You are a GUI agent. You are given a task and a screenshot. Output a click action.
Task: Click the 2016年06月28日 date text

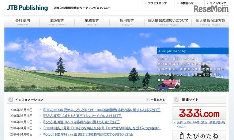click(21, 110)
